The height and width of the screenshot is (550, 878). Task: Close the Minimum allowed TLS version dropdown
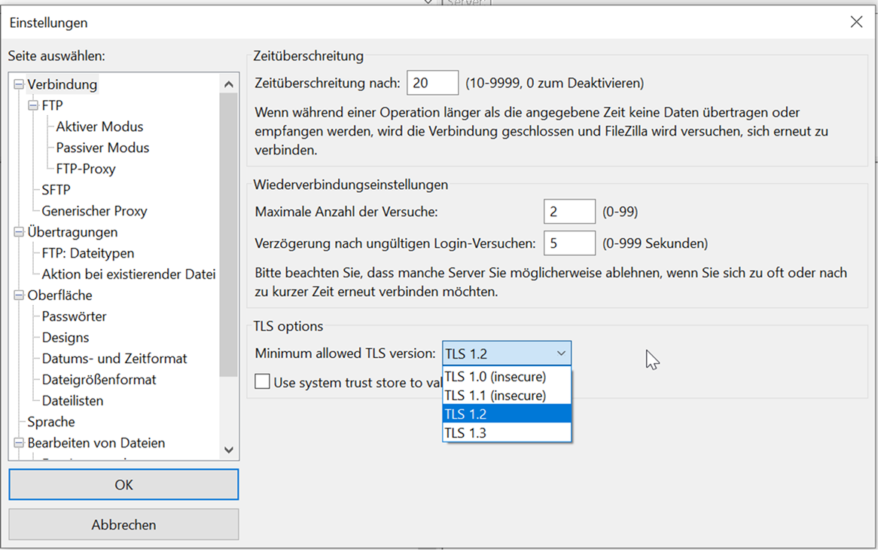point(507,353)
